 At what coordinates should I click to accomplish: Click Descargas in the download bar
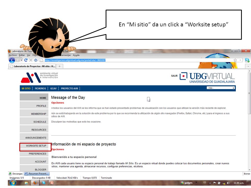(16, 174)
